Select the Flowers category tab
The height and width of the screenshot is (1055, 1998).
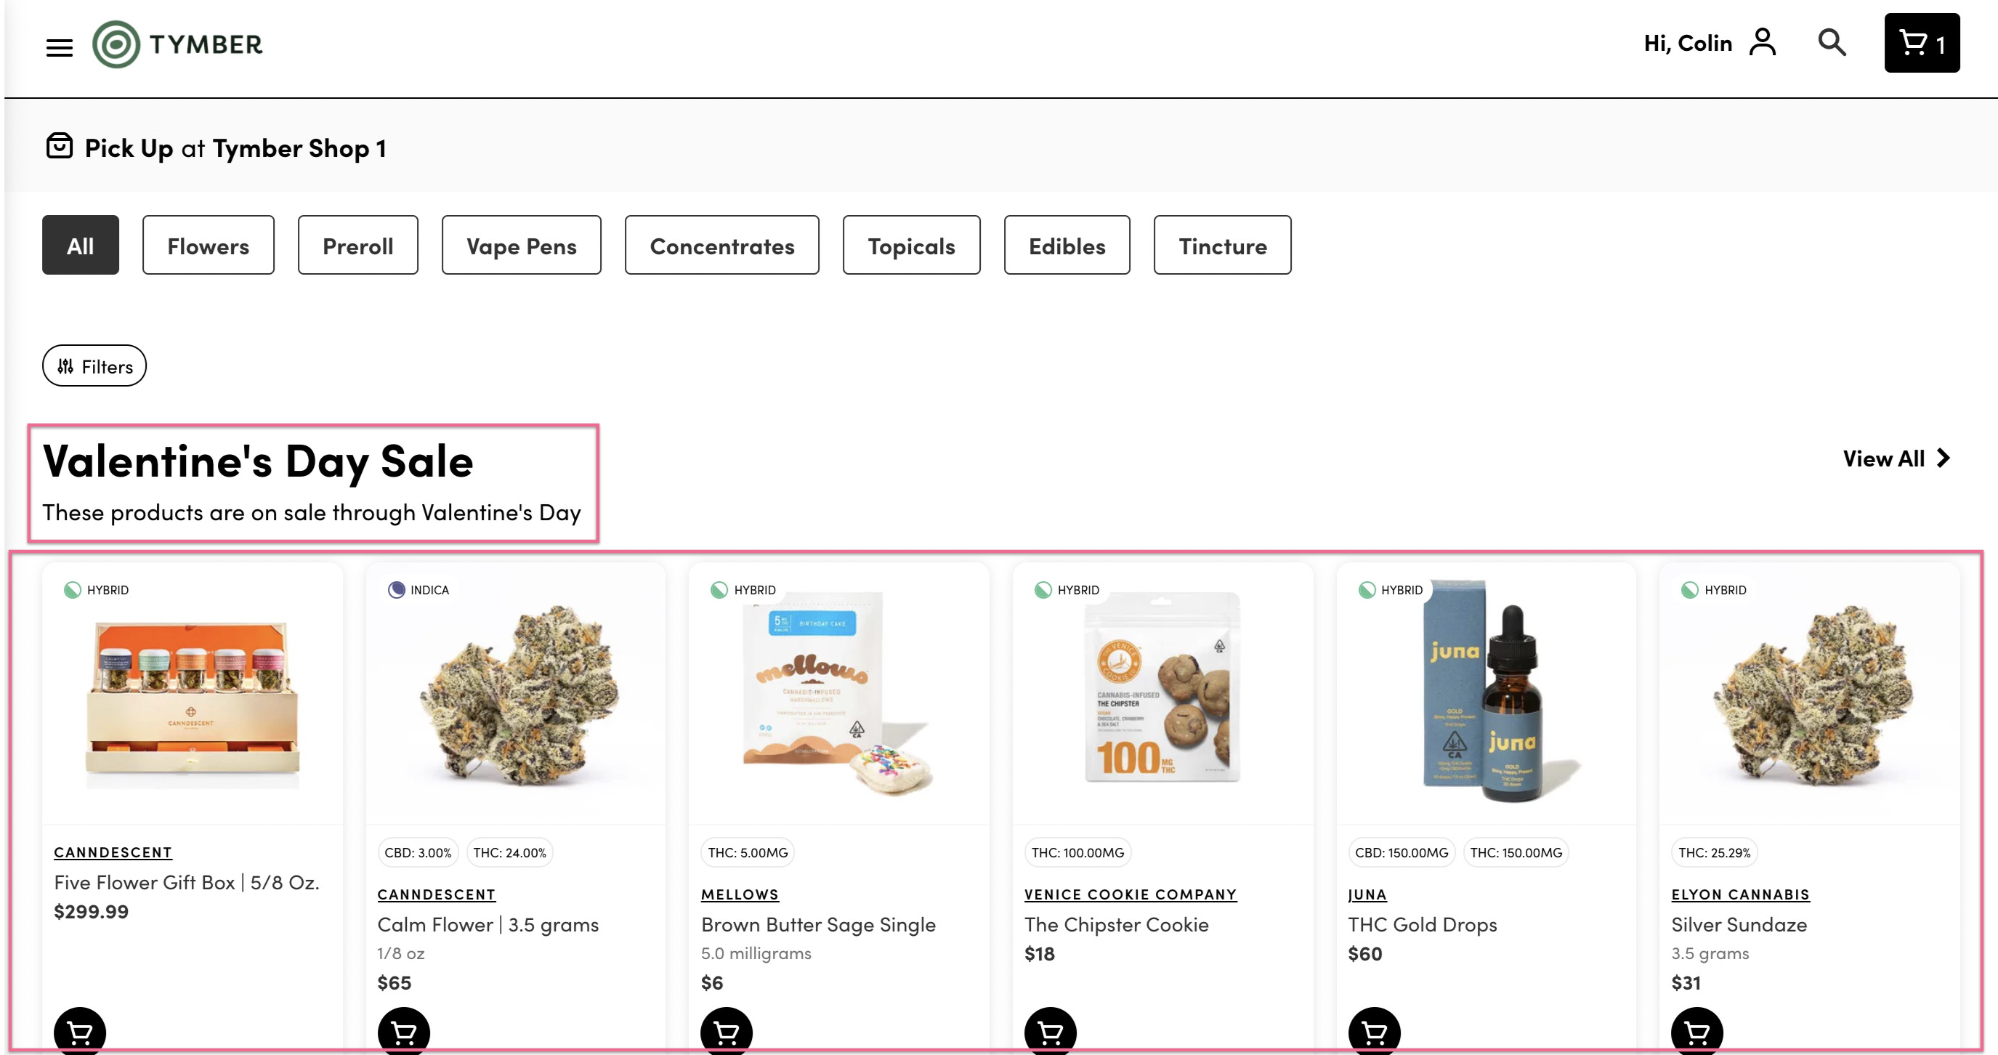click(x=208, y=245)
